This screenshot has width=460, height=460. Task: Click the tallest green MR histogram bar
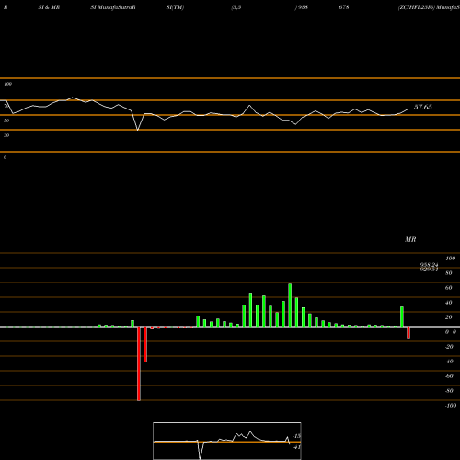(x=290, y=305)
